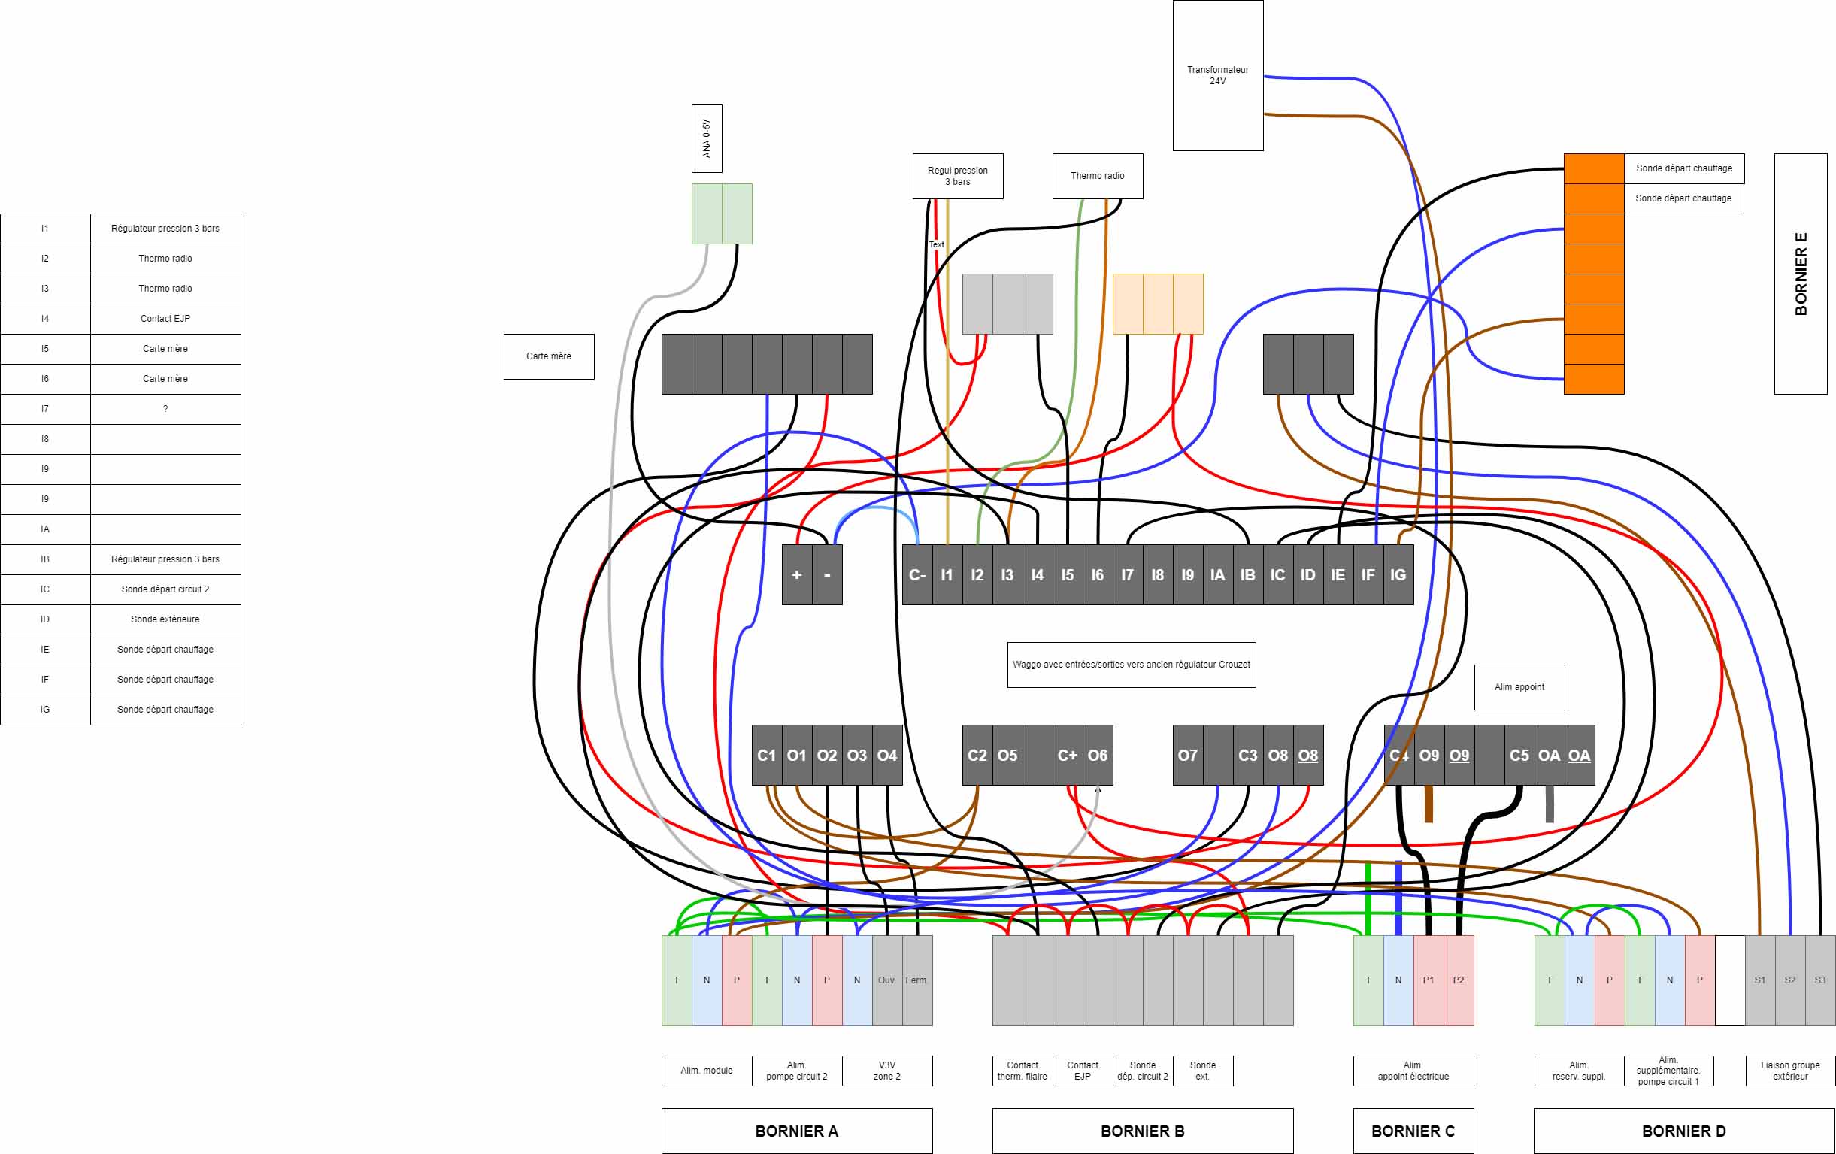Click the P2 terminal in Bornier C
This screenshot has width=1836, height=1154.
(x=1459, y=980)
